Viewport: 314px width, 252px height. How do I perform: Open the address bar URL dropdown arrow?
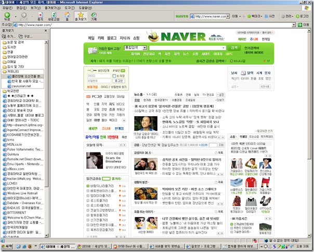pos(294,25)
